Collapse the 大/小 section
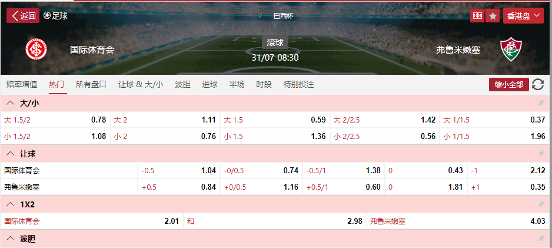Viewport: 552px width, 248px height. (10, 103)
